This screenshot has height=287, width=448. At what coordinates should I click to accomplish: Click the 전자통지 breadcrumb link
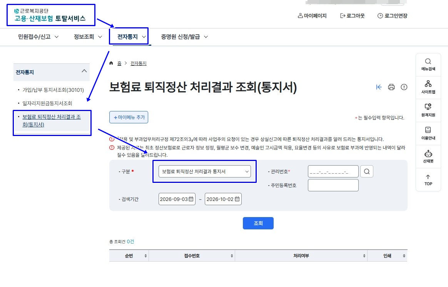pos(138,63)
